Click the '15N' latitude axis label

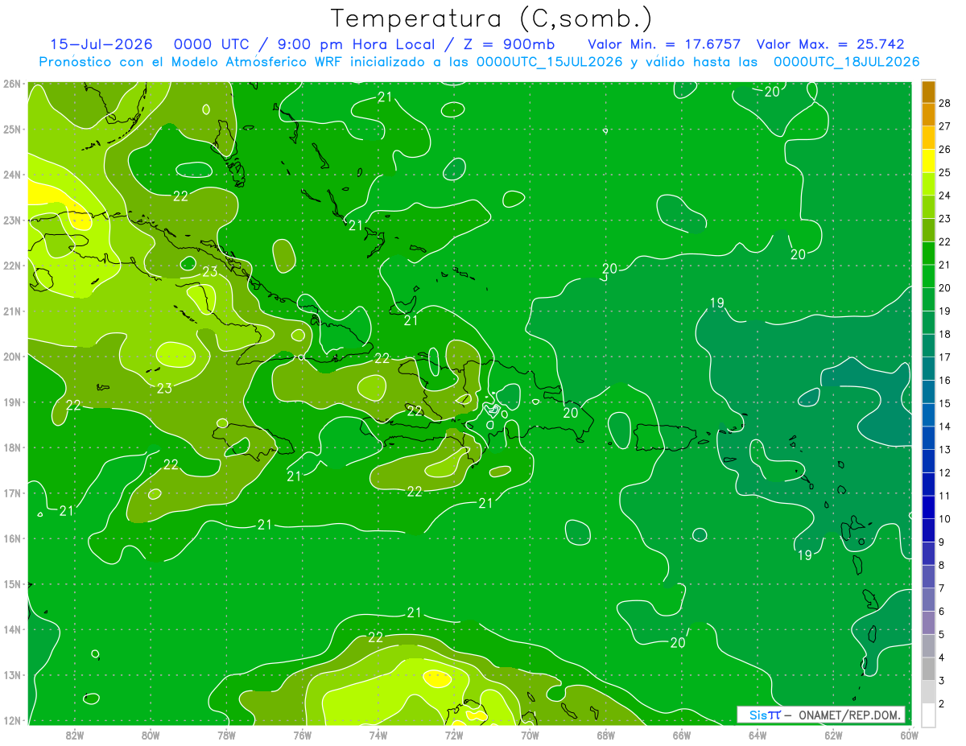[x=12, y=583]
